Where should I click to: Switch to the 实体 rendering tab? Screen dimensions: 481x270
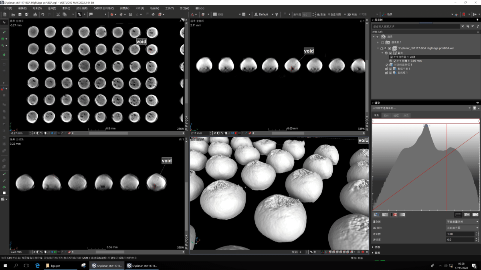pyautogui.click(x=386, y=116)
